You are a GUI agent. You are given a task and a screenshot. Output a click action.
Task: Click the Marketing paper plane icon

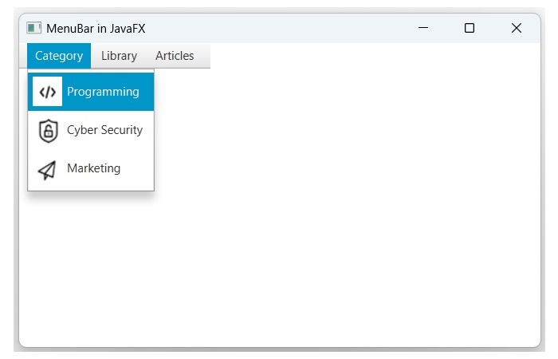pos(48,169)
